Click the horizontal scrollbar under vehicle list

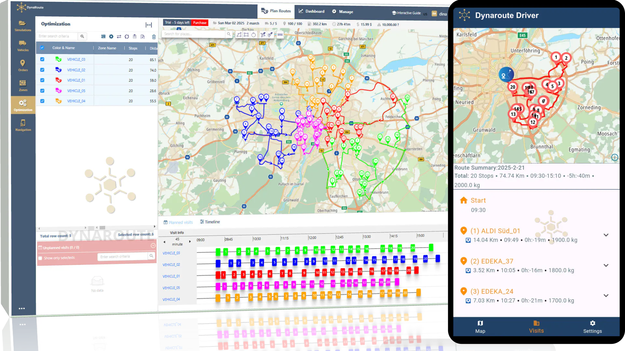(97, 227)
